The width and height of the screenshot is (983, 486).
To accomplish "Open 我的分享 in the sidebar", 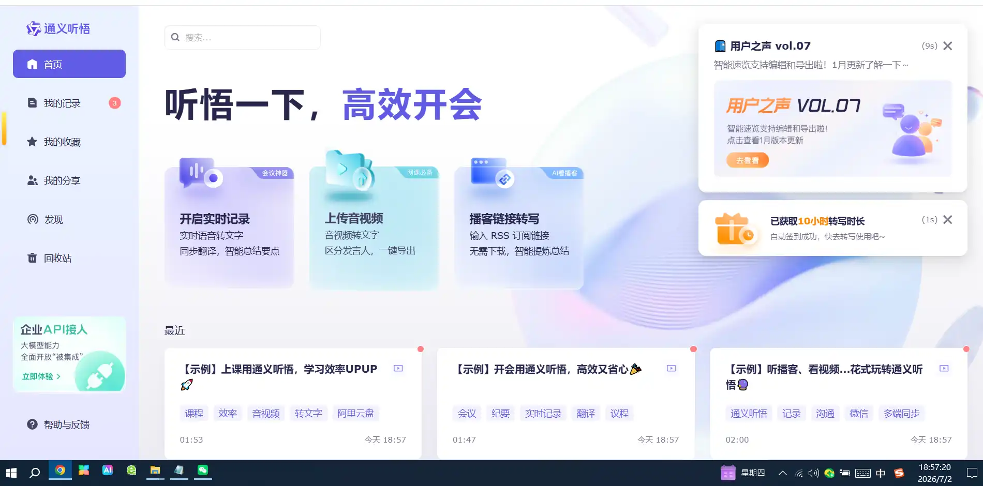I will coord(69,180).
